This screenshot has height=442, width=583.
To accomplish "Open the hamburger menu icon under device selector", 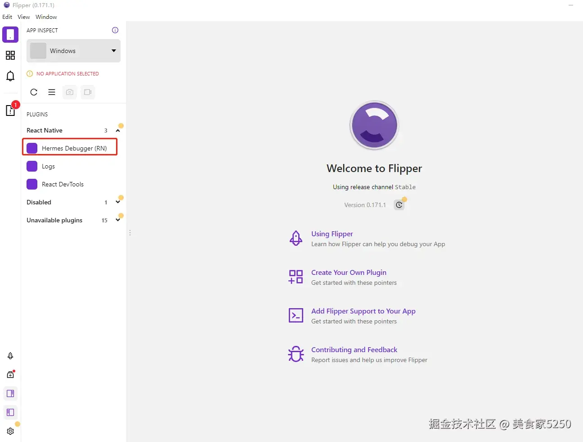I will click(x=52, y=92).
